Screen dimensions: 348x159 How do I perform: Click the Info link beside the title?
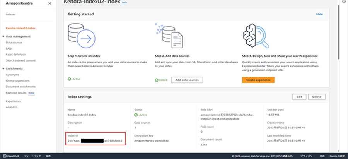[125, 2]
